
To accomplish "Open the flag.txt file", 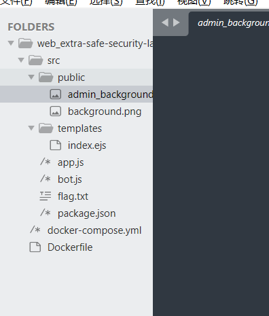I will [73, 196].
